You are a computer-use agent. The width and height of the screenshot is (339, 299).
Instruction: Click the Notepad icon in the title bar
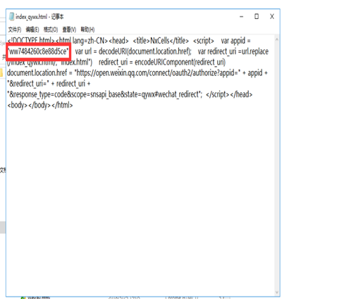coord(11,17)
